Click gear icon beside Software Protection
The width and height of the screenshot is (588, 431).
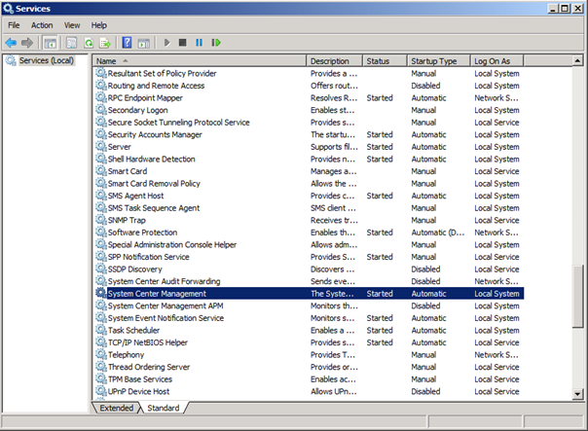(100, 232)
